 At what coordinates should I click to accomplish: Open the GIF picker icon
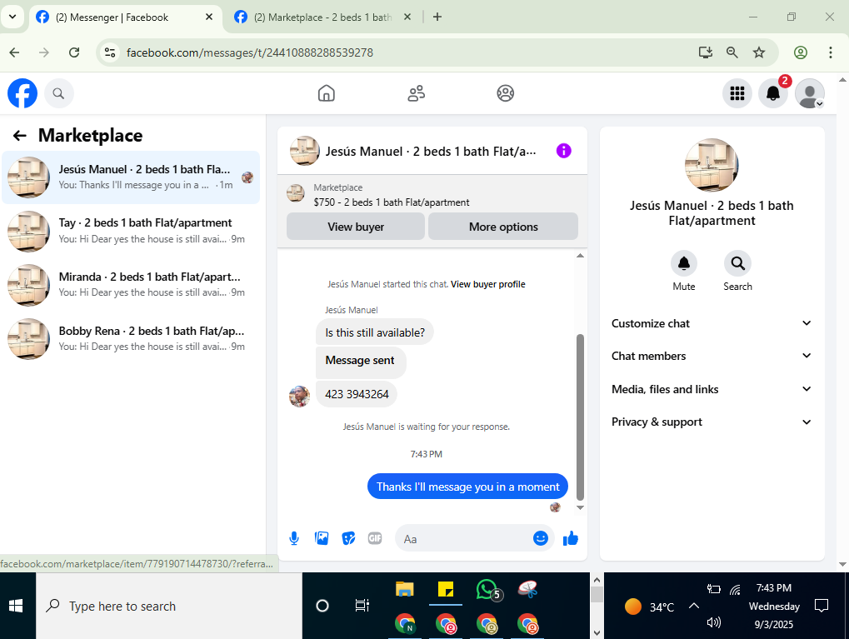[375, 538]
